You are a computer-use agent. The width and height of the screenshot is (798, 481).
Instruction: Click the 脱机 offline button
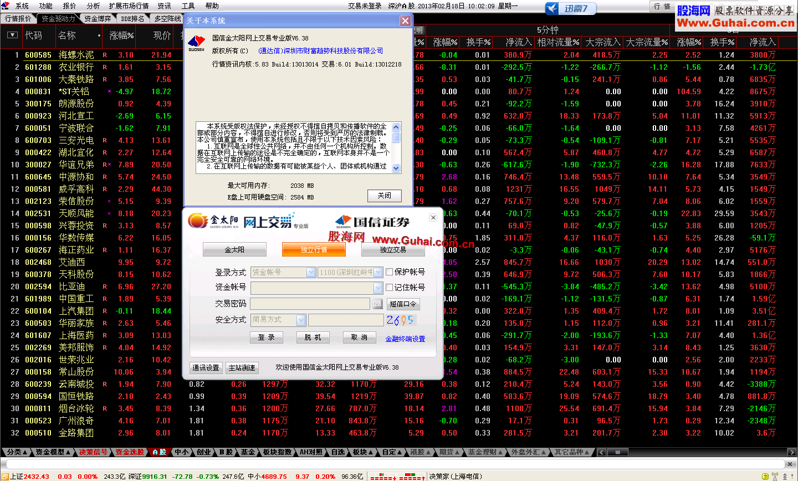click(x=313, y=337)
